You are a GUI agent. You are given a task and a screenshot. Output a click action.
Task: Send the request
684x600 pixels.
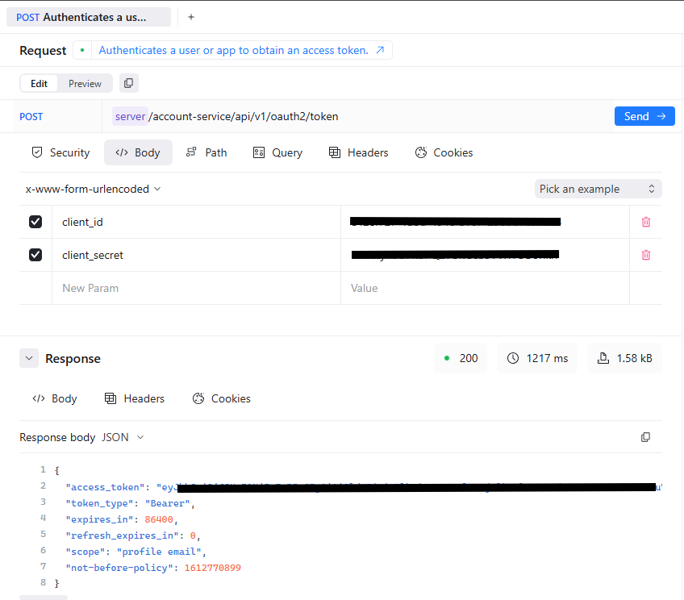pyautogui.click(x=644, y=116)
